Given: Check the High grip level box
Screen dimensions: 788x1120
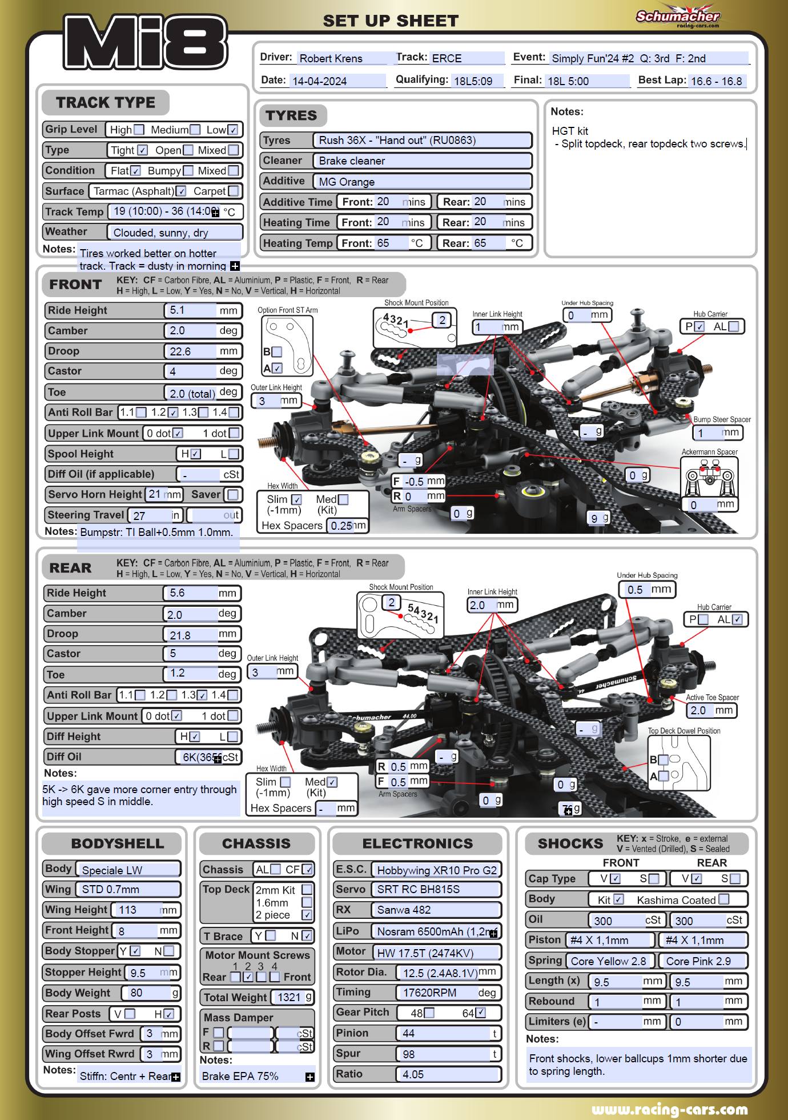Looking at the screenshot, I should (x=139, y=130).
